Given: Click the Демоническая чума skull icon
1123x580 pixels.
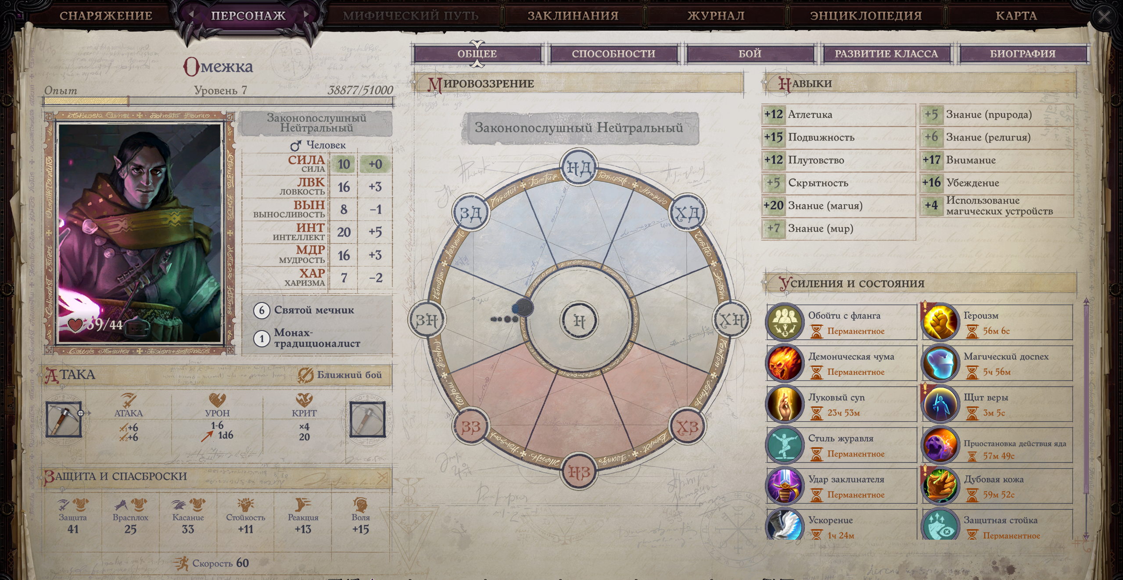Looking at the screenshot, I should [785, 363].
